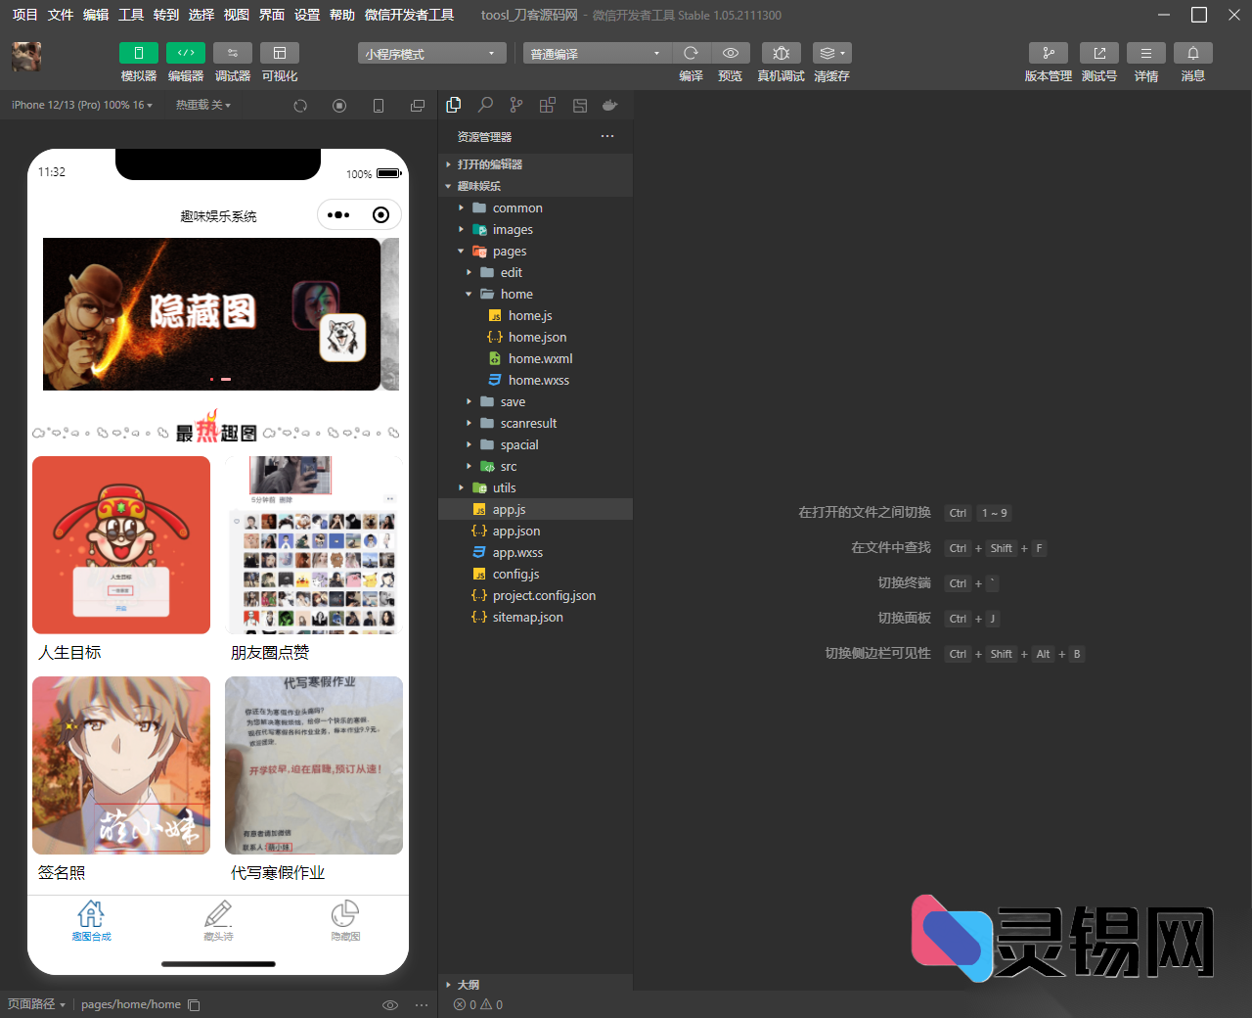Collapse the pages folder

pyautogui.click(x=460, y=251)
